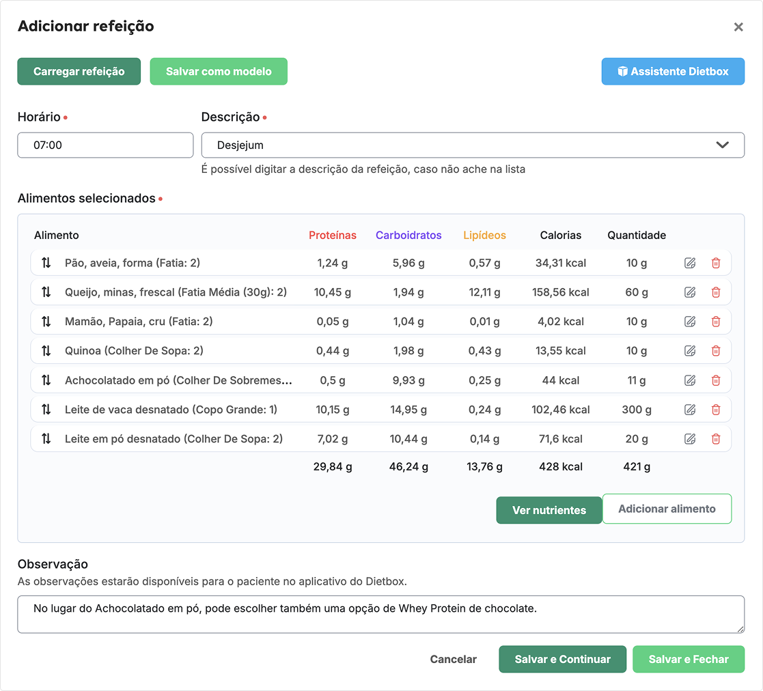Click reorder arrows for Mamão, Papaia row
This screenshot has height=691, width=763.
(x=46, y=322)
